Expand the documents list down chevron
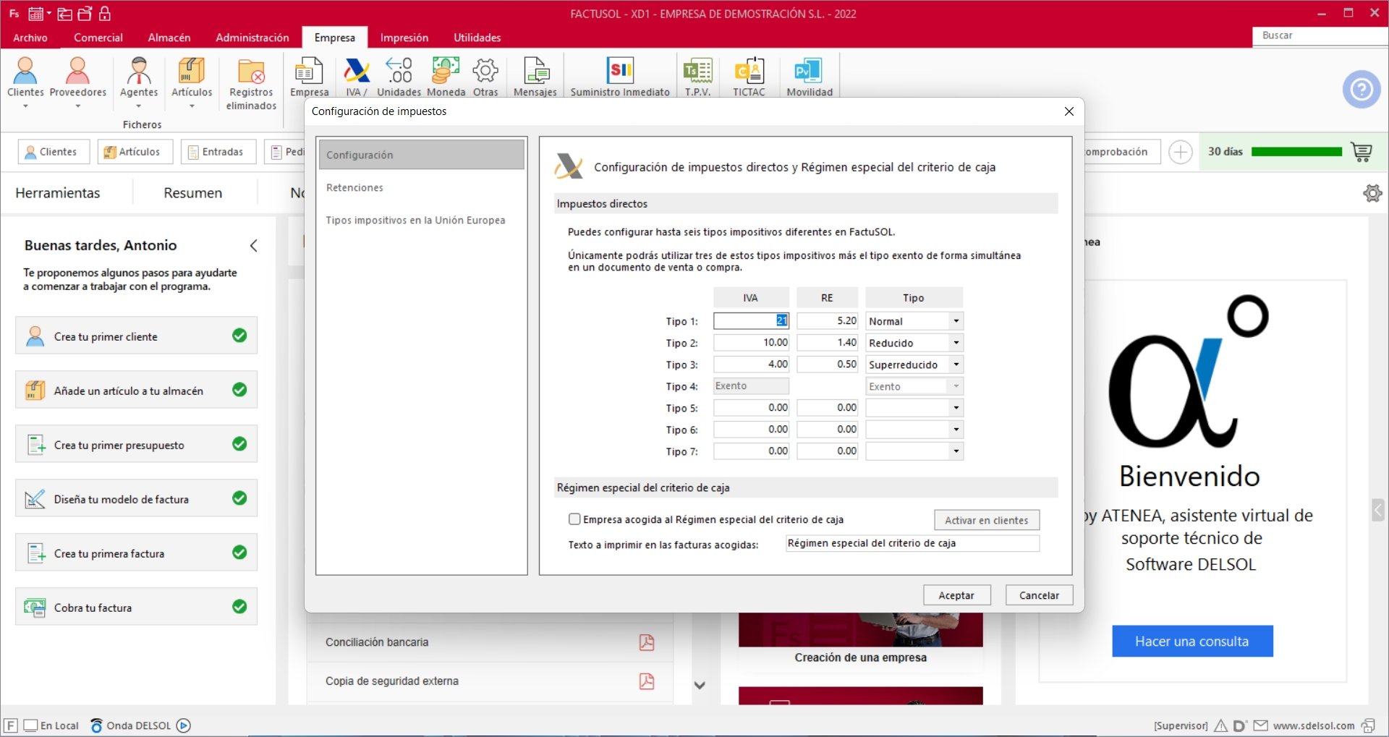The image size is (1389, 737). pos(700,685)
